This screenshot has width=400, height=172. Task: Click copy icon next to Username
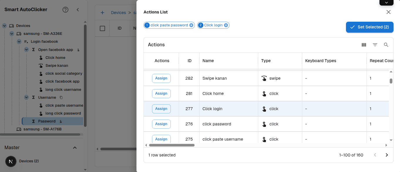click(x=61, y=98)
